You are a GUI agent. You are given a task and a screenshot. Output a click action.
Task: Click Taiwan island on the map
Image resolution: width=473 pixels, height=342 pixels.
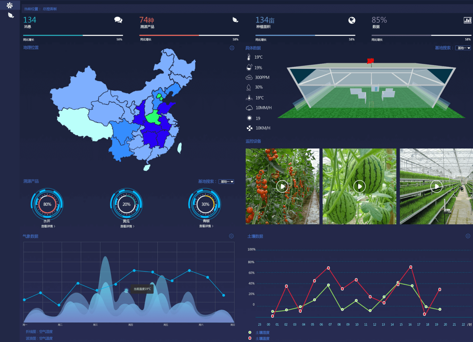click(180, 148)
